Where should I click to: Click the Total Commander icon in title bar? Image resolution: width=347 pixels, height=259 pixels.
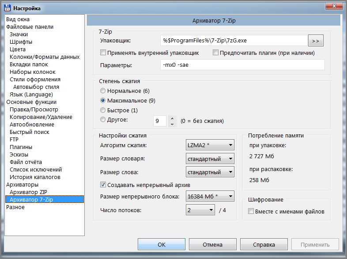click(8, 8)
